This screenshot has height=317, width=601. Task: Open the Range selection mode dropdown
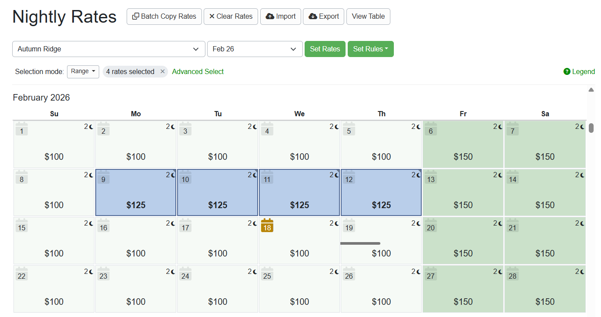click(x=83, y=71)
